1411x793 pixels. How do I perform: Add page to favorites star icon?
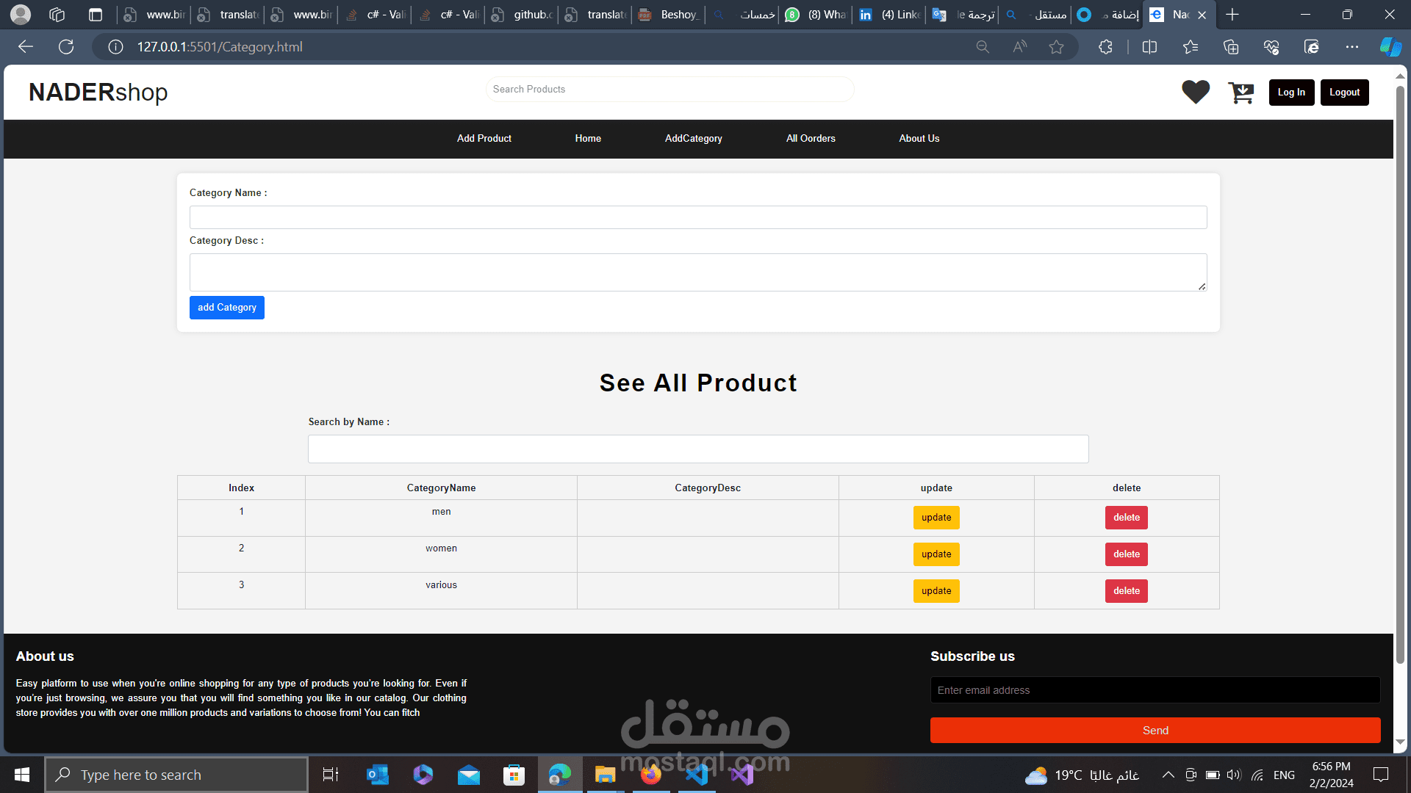point(1056,47)
